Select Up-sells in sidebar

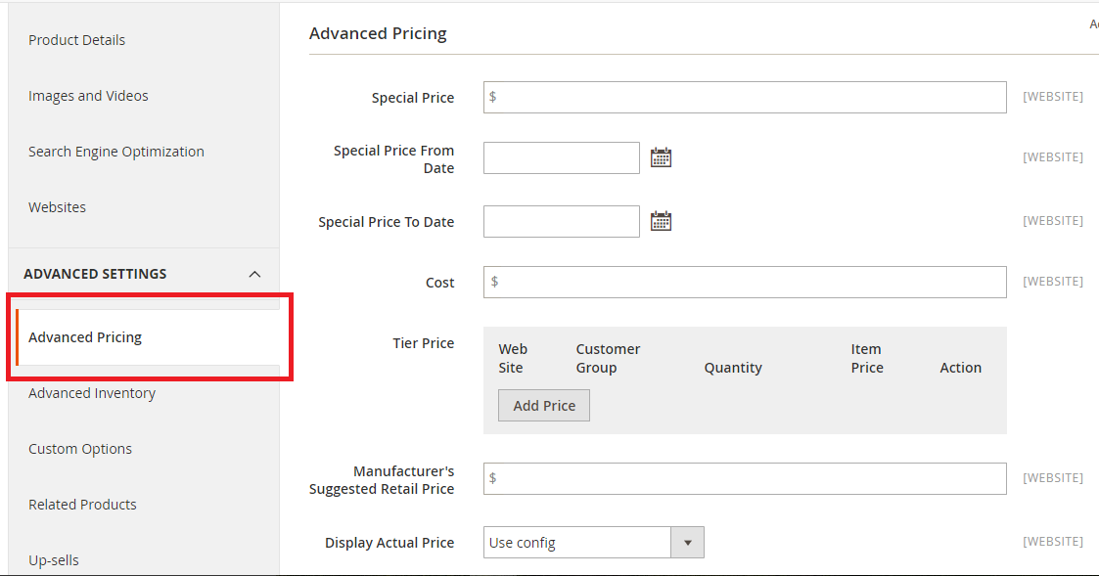click(x=54, y=560)
